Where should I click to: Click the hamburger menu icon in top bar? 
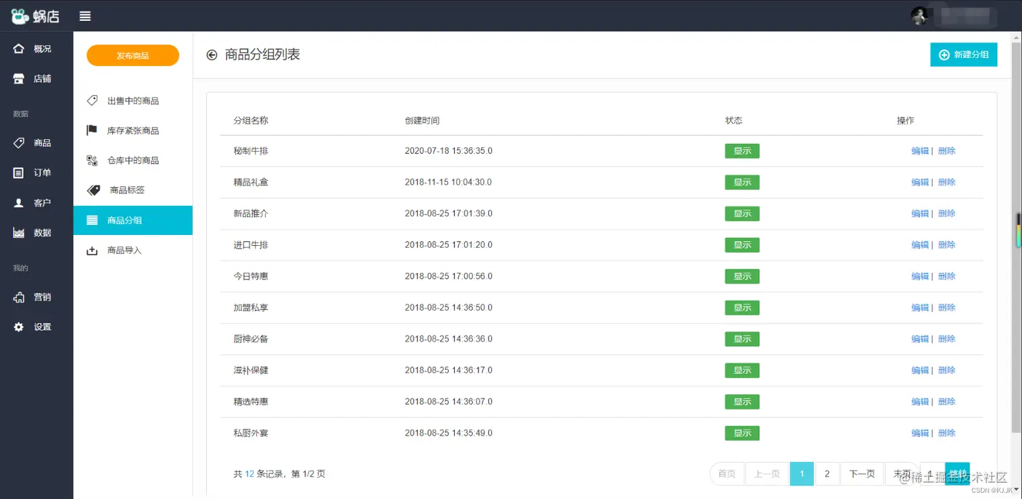(85, 16)
